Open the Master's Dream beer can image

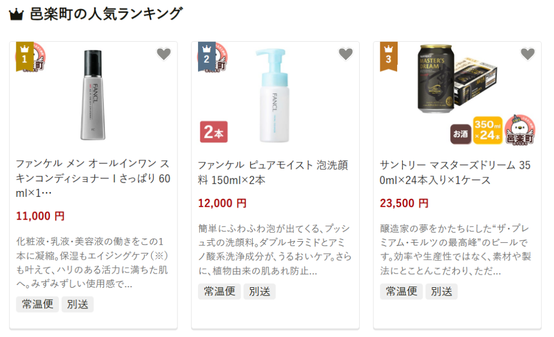click(457, 80)
